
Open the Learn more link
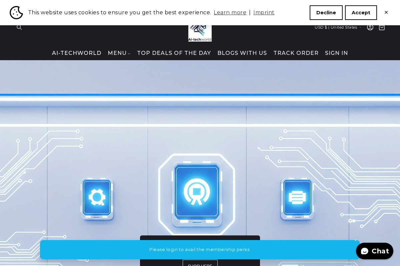pyautogui.click(x=230, y=13)
